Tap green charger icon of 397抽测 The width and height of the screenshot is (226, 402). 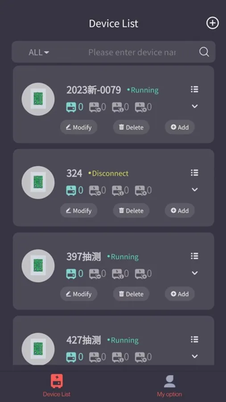71,274
